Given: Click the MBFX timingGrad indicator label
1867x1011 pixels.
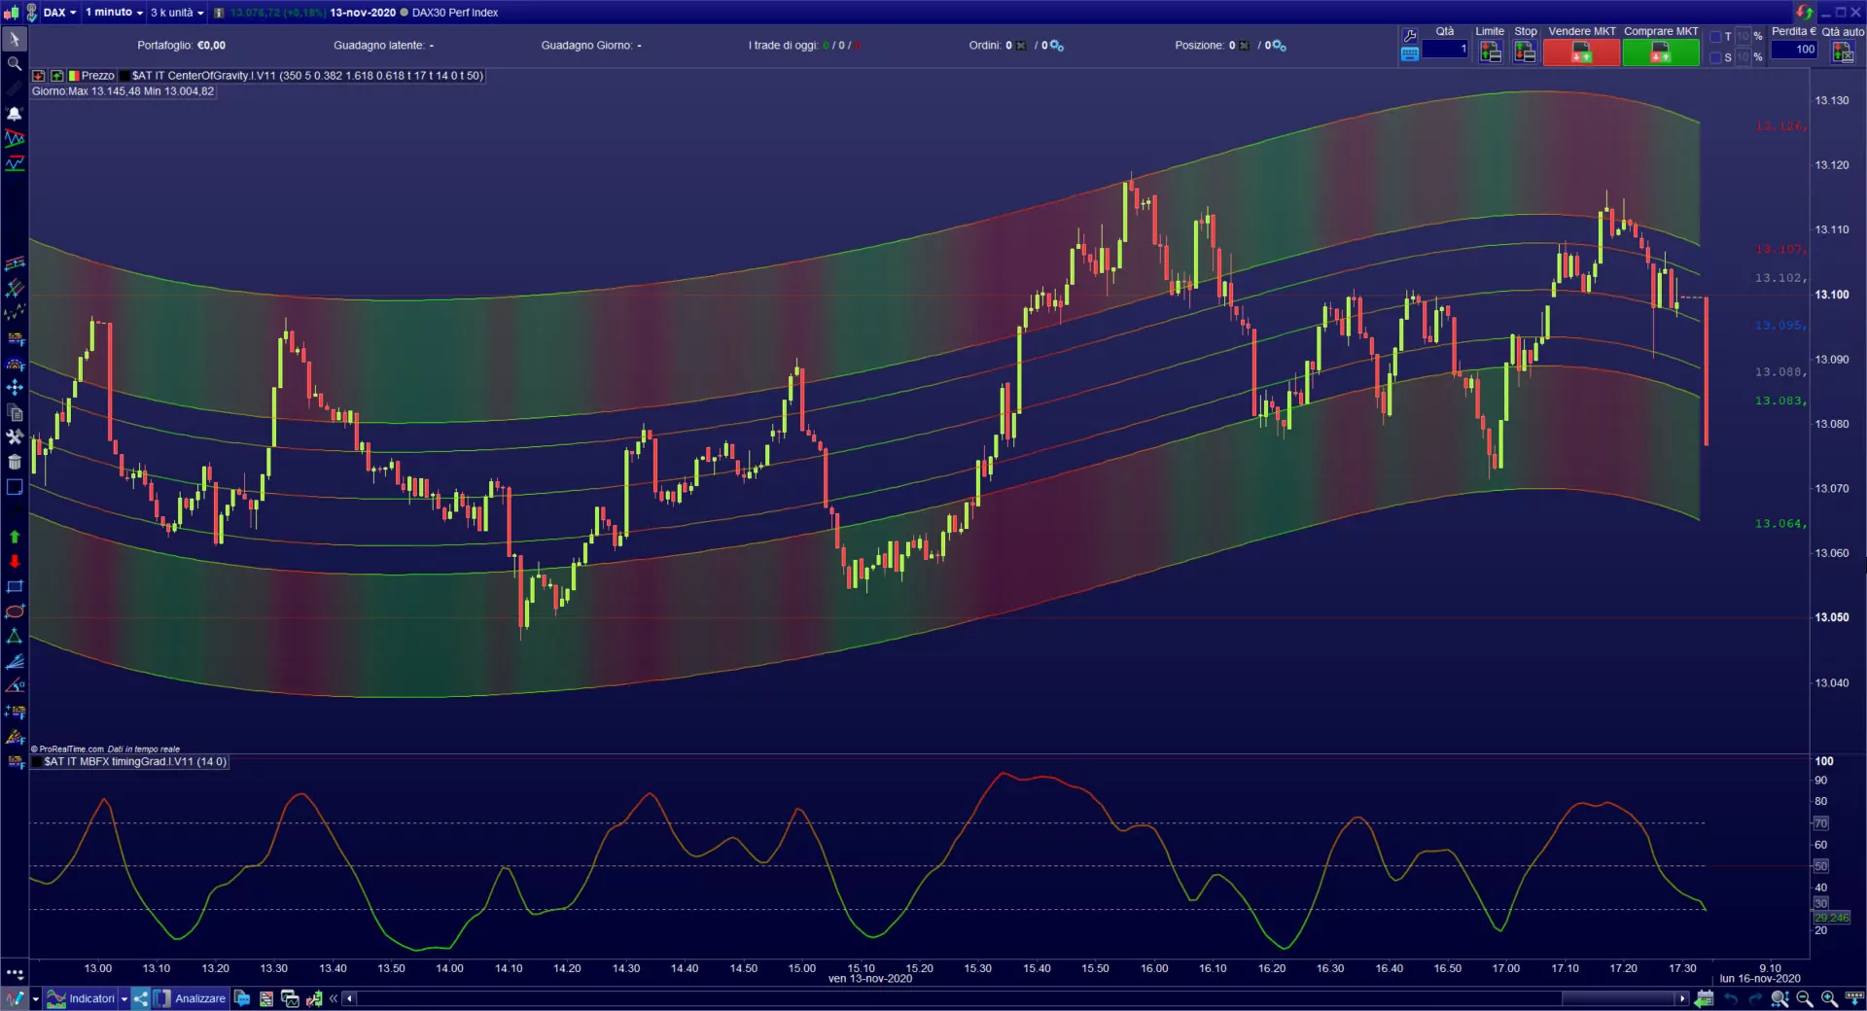Looking at the screenshot, I should point(135,762).
